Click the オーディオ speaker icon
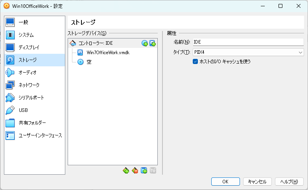Screen dimensions: 308x190 tap(10, 73)
